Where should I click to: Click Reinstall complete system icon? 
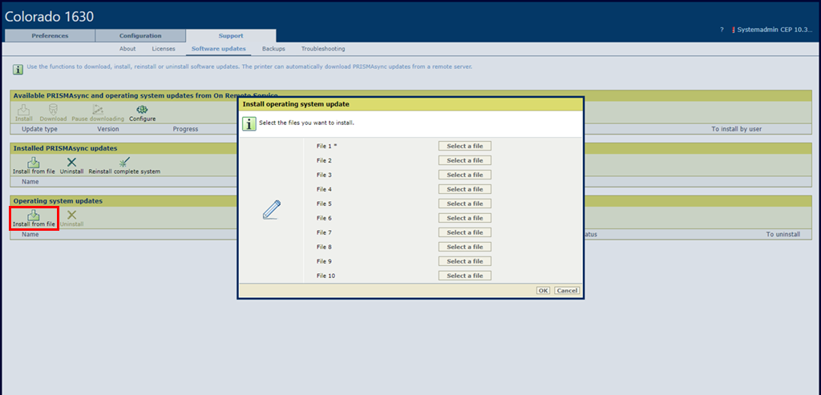point(124,162)
